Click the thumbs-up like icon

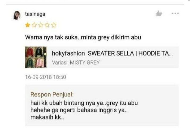159,13
